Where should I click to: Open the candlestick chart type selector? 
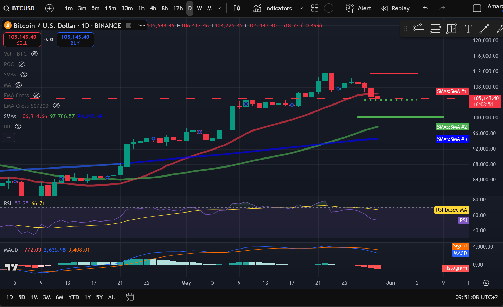pyautogui.click(x=237, y=8)
